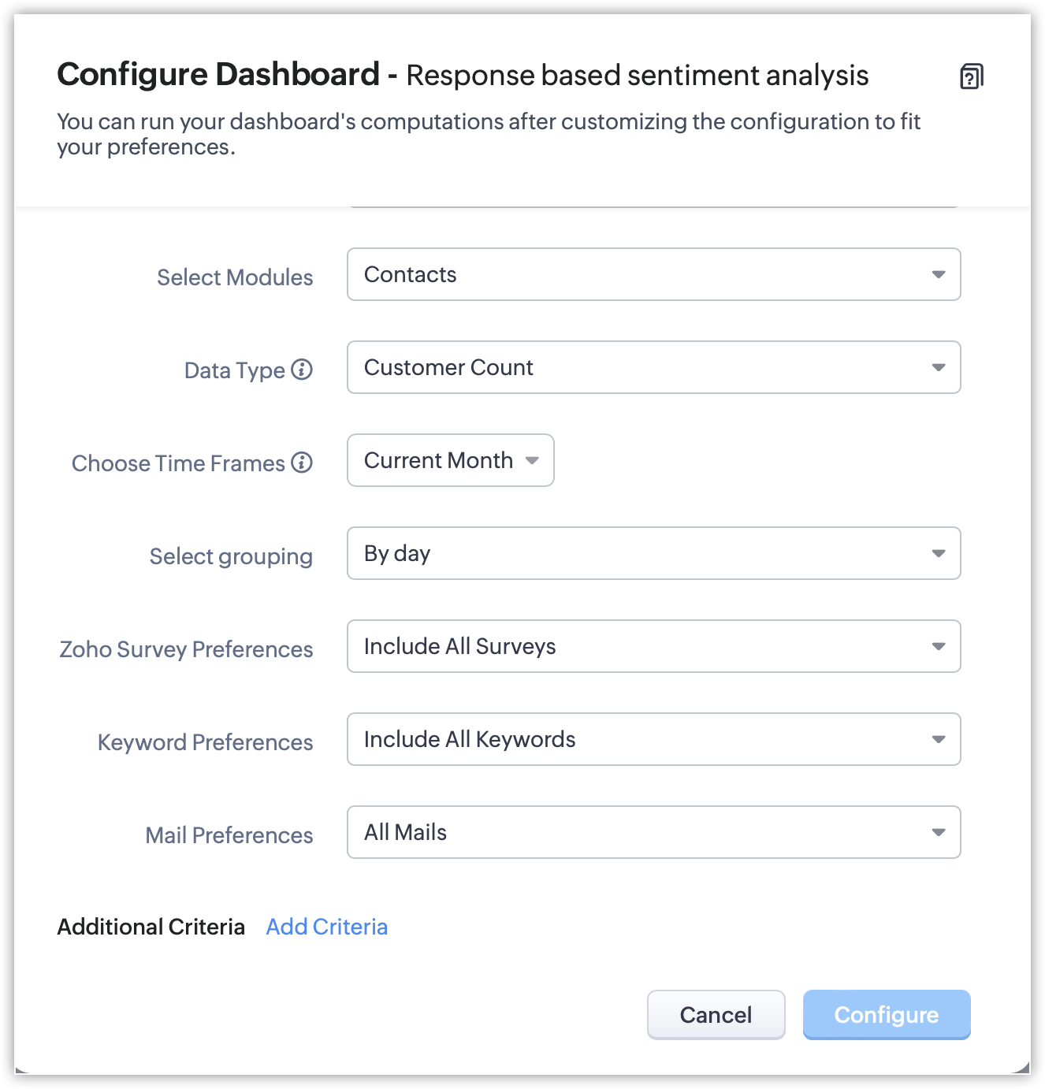The image size is (1045, 1089).
Task: Click the Select Modules label
Action: [x=235, y=277]
